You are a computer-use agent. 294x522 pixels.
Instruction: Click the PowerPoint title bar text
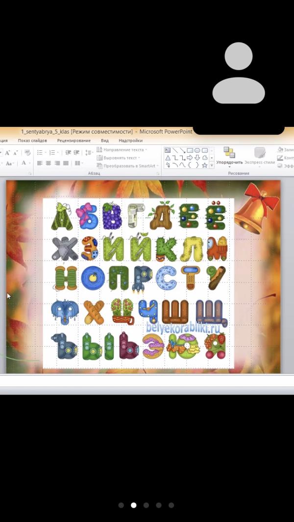coord(106,132)
